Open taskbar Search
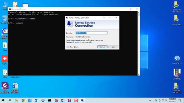This screenshot has width=184, height=103. click(10, 100)
